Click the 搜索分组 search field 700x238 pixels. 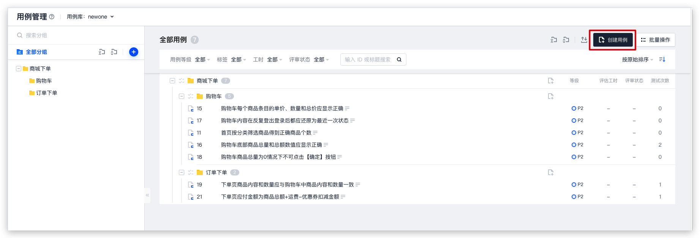click(x=76, y=35)
